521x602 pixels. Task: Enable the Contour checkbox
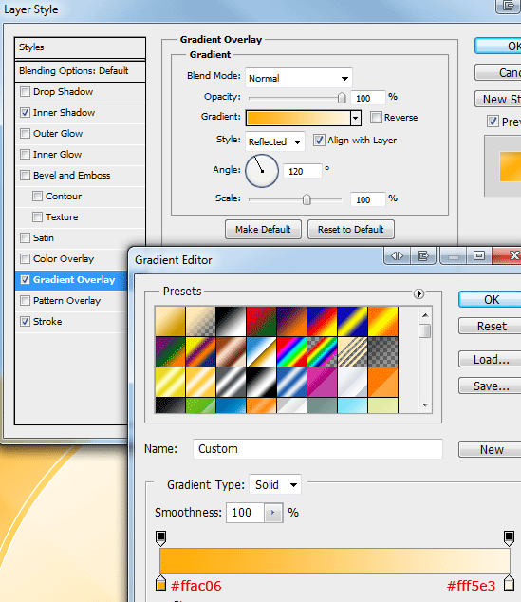pos(37,197)
